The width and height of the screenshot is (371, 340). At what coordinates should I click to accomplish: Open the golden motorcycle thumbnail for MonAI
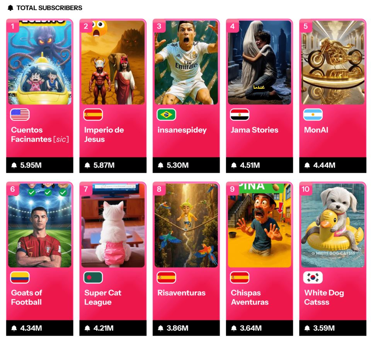(333, 63)
